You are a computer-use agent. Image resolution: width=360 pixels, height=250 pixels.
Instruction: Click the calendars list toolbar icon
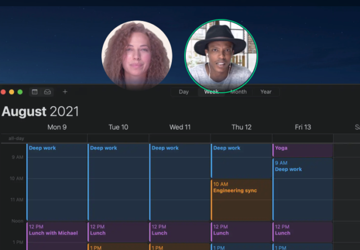34,92
